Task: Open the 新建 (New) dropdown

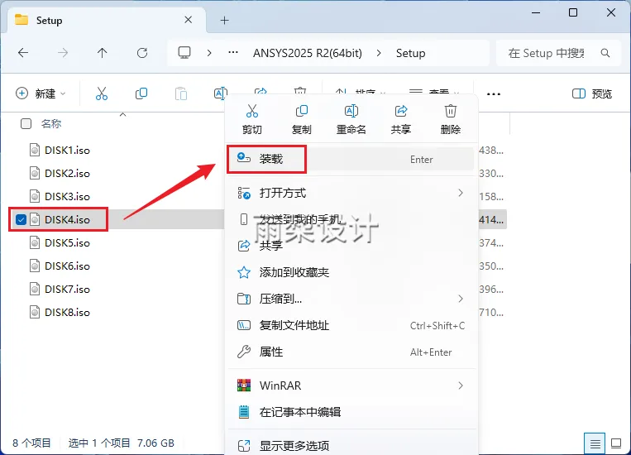Action: 41,93
